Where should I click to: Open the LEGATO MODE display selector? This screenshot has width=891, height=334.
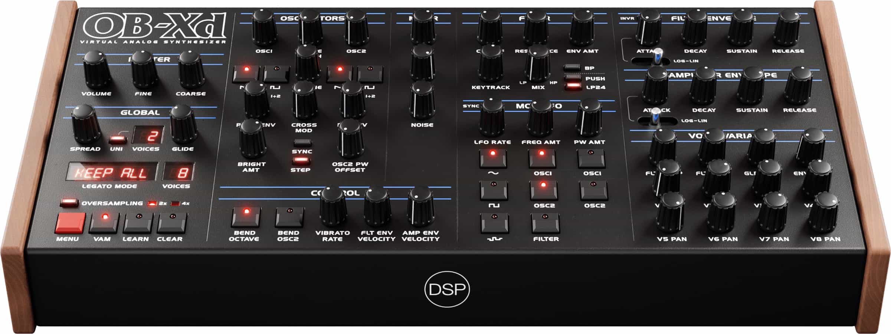[x=112, y=173]
